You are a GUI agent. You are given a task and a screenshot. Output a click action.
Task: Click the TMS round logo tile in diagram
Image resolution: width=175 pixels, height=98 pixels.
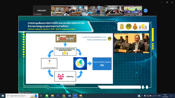(80, 63)
